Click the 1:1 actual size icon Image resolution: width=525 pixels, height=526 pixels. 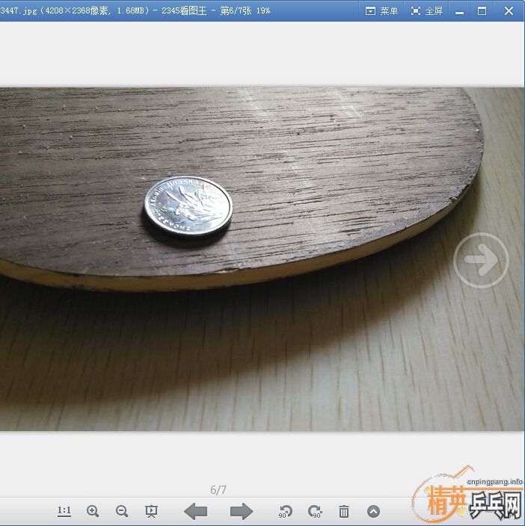pyautogui.click(x=64, y=511)
